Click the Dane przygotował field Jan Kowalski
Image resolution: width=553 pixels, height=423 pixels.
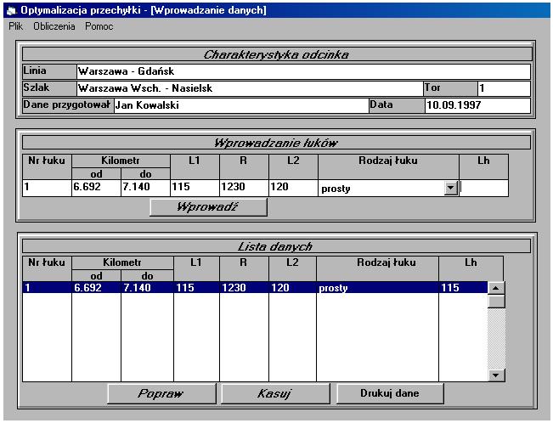tap(241, 105)
